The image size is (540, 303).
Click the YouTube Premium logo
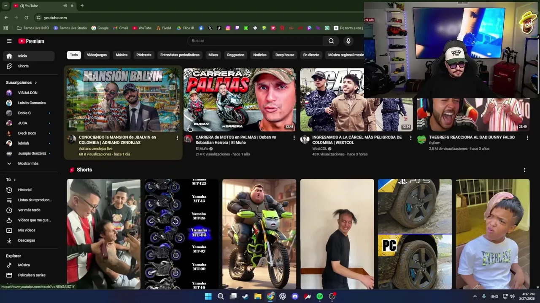click(x=31, y=41)
